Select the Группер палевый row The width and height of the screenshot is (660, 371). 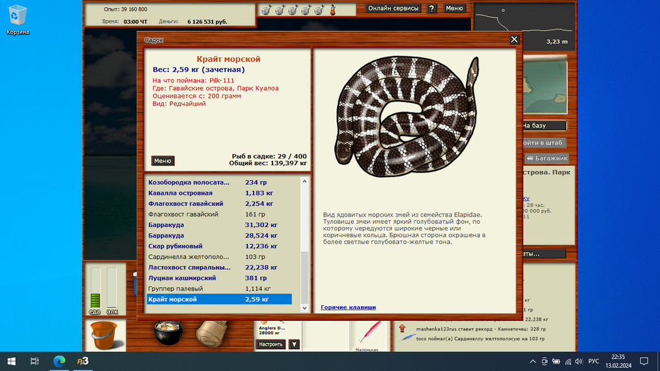[219, 289]
